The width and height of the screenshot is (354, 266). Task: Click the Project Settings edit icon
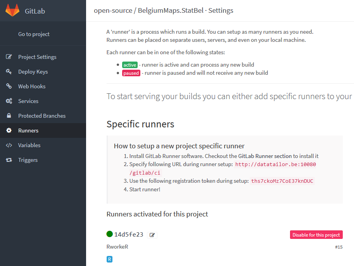(x=9, y=57)
